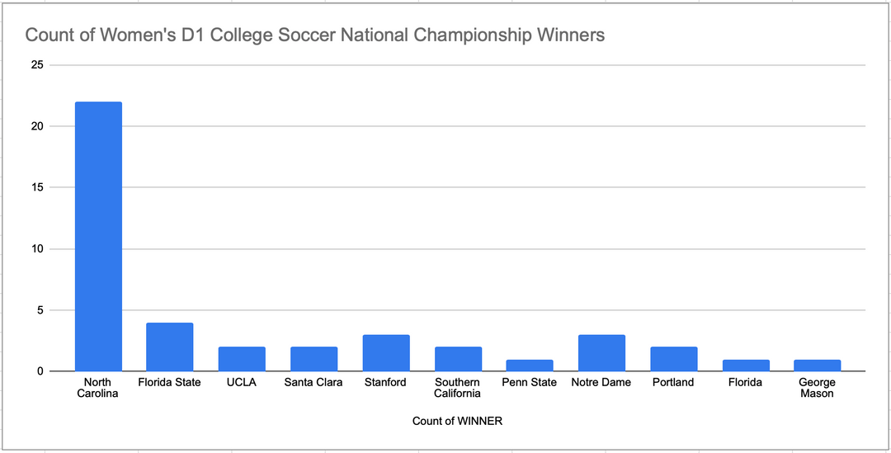Screen dimensions: 891x453
Task: Select the Penn State bar
Action: click(530, 366)
